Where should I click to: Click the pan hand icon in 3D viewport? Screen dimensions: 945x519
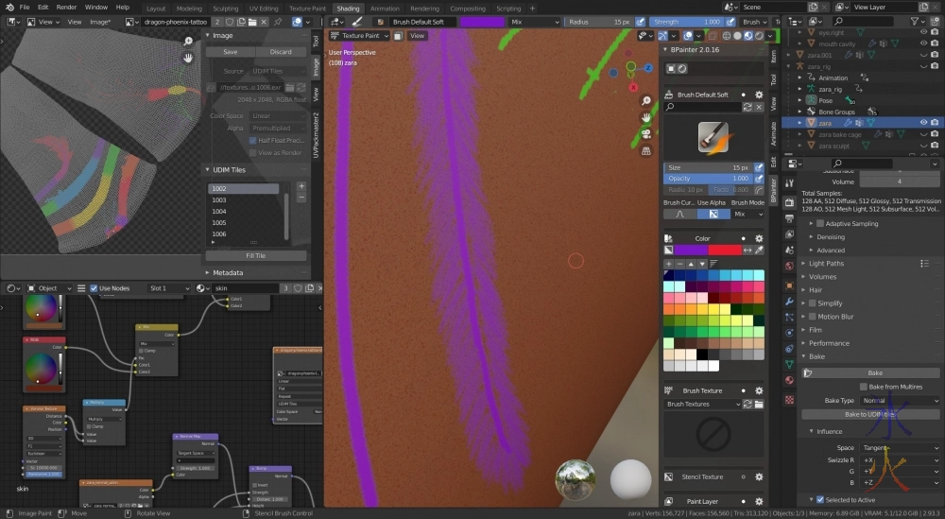click(x=645, y=116)
